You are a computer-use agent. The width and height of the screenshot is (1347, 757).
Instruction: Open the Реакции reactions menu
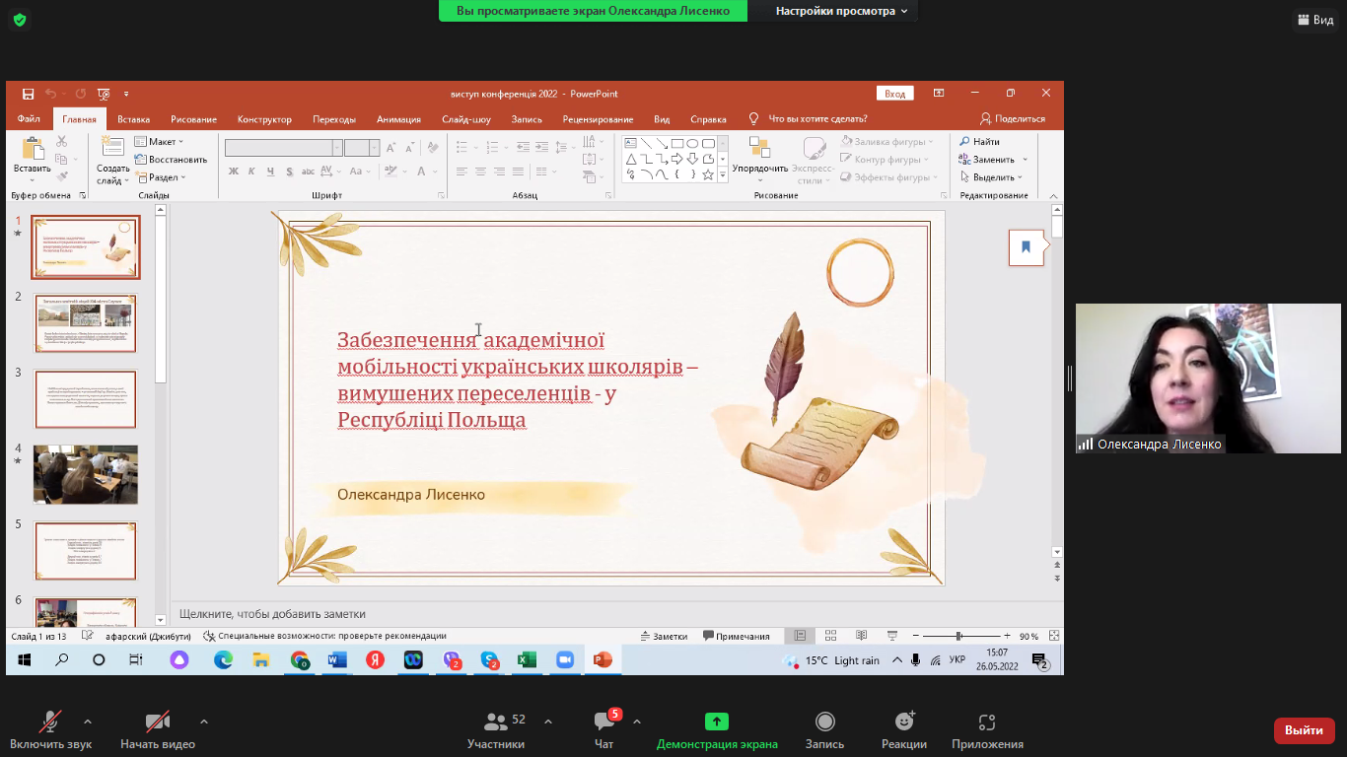coord(904,722)
